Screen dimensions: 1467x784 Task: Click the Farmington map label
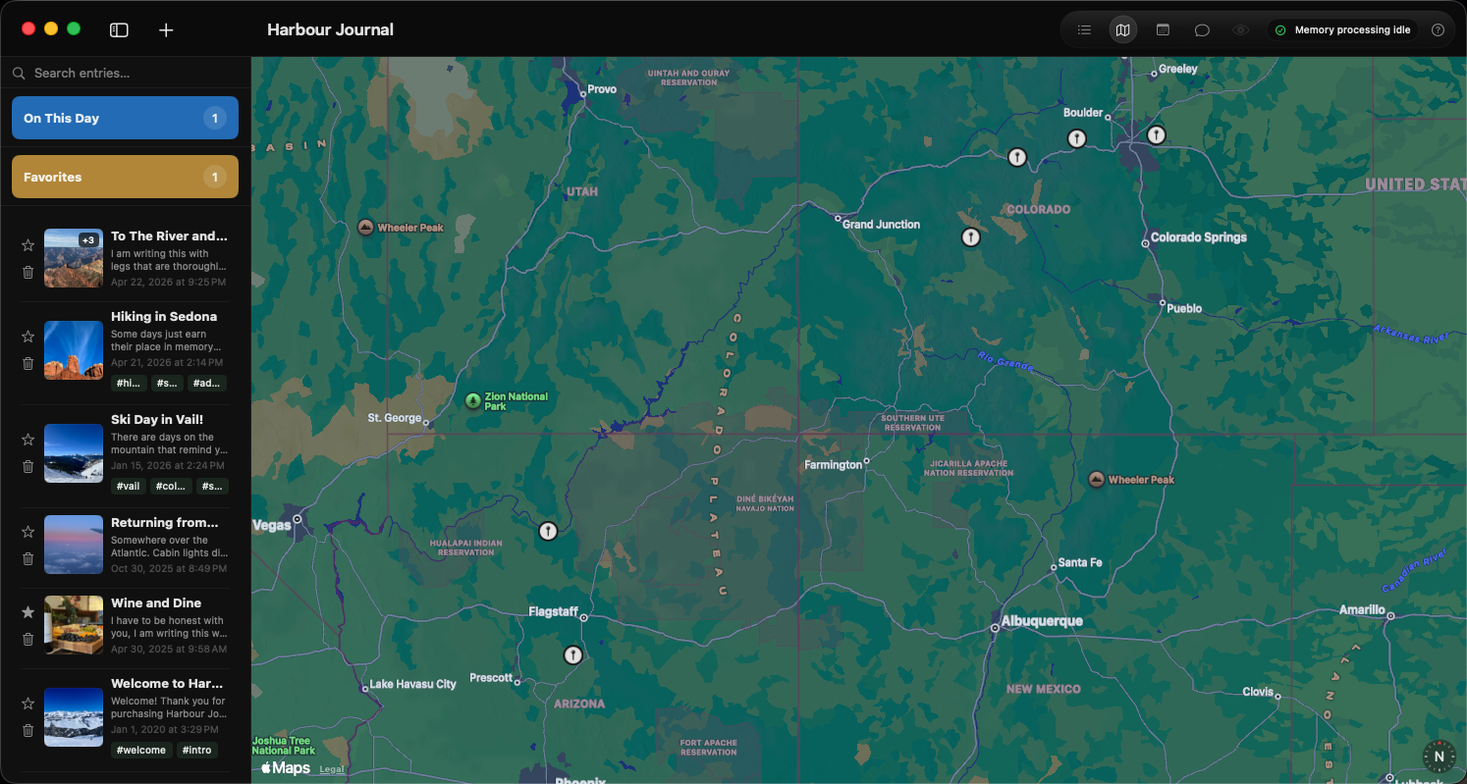click(833, 465)
